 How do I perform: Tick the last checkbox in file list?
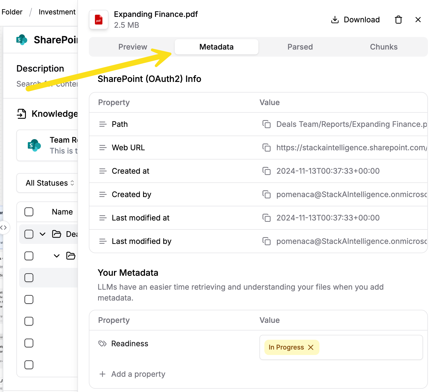(x=29, y=365)
